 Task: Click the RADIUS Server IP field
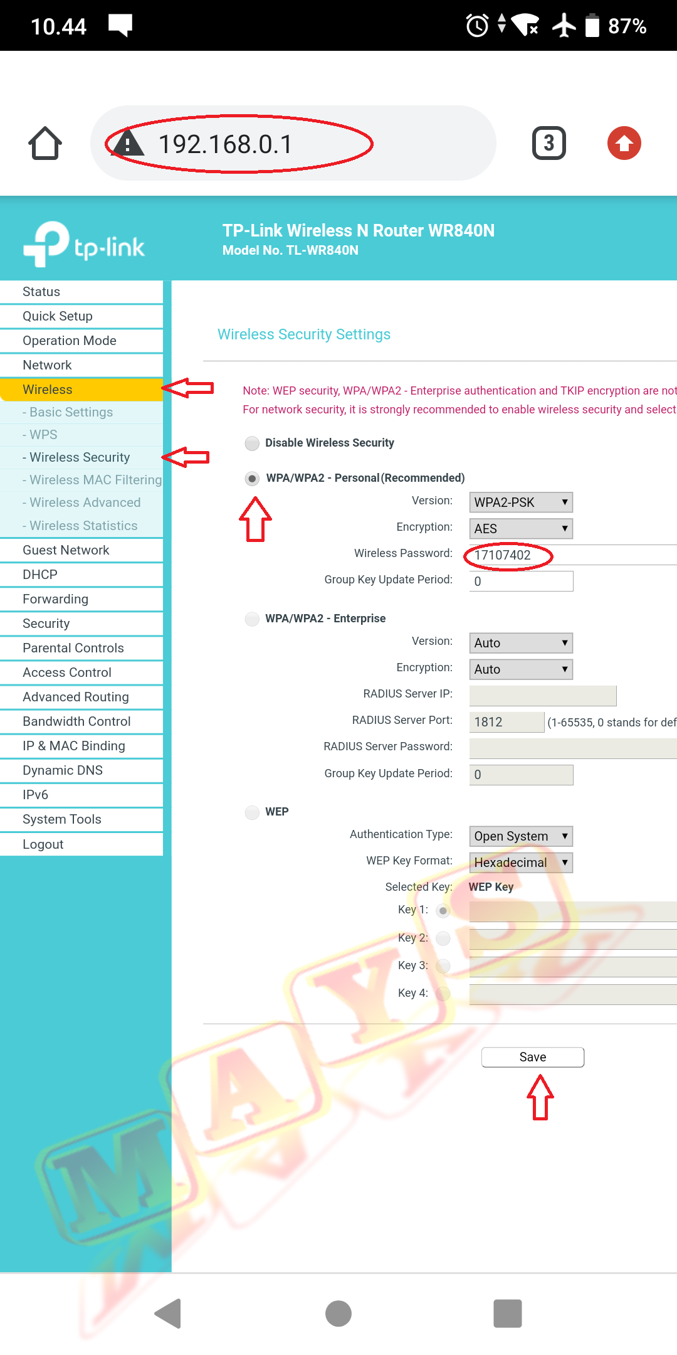(x=543, y=696)
